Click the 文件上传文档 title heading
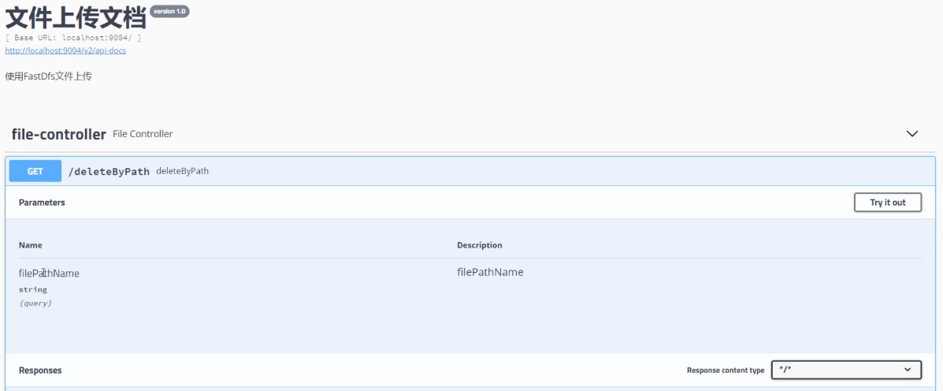Screen dimensions: 943x391 point(76,18)
